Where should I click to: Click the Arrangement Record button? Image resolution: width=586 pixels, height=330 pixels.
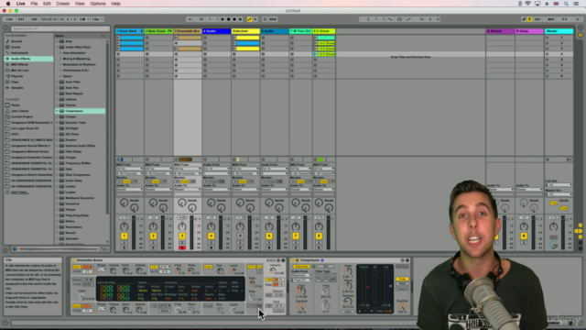(234, 19)
